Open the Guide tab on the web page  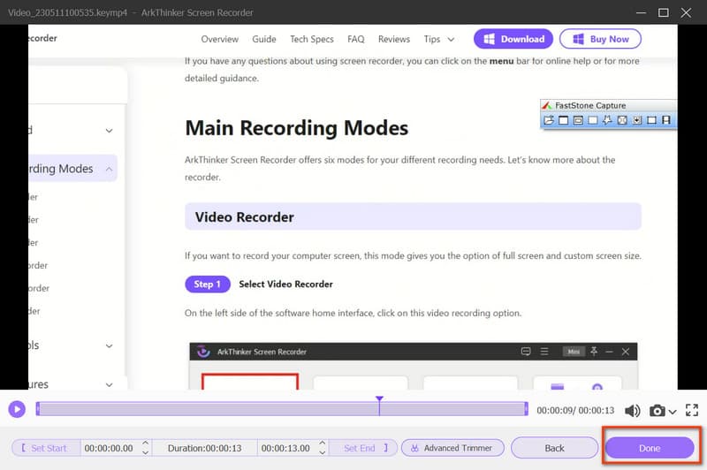pyautogui.click(x=263, y=39)
